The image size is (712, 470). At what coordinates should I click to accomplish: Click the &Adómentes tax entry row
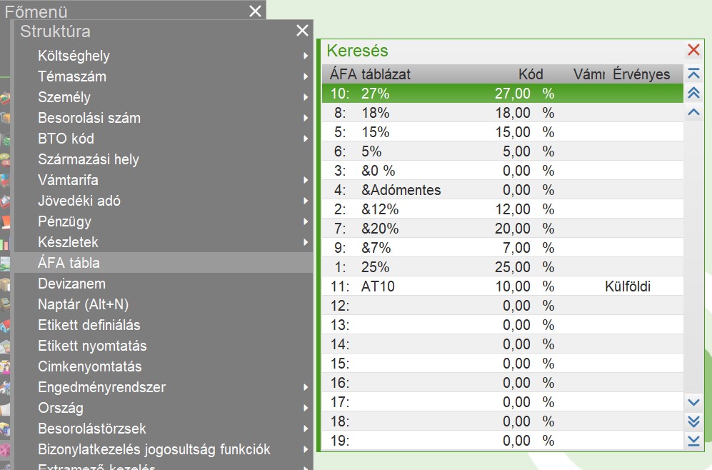coord(443,190)
